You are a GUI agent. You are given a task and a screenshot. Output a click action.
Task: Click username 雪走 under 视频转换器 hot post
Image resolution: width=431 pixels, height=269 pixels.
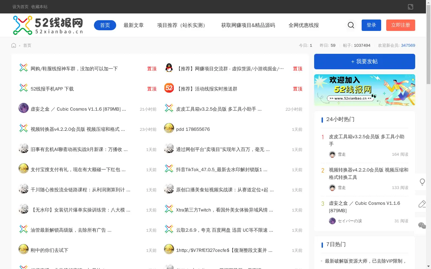pyautogui.click(x=342, y=188)
